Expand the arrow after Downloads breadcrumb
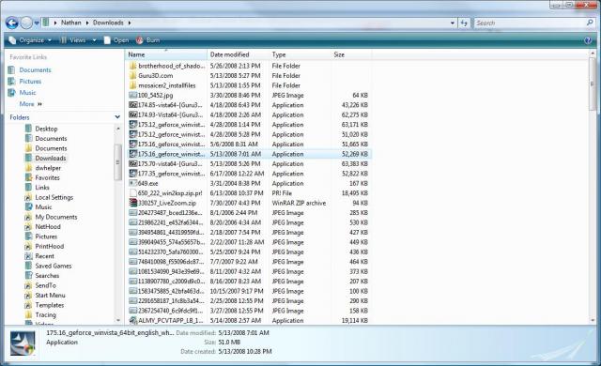This screenshot has height=366, width=601. click(x=130, y=23)
